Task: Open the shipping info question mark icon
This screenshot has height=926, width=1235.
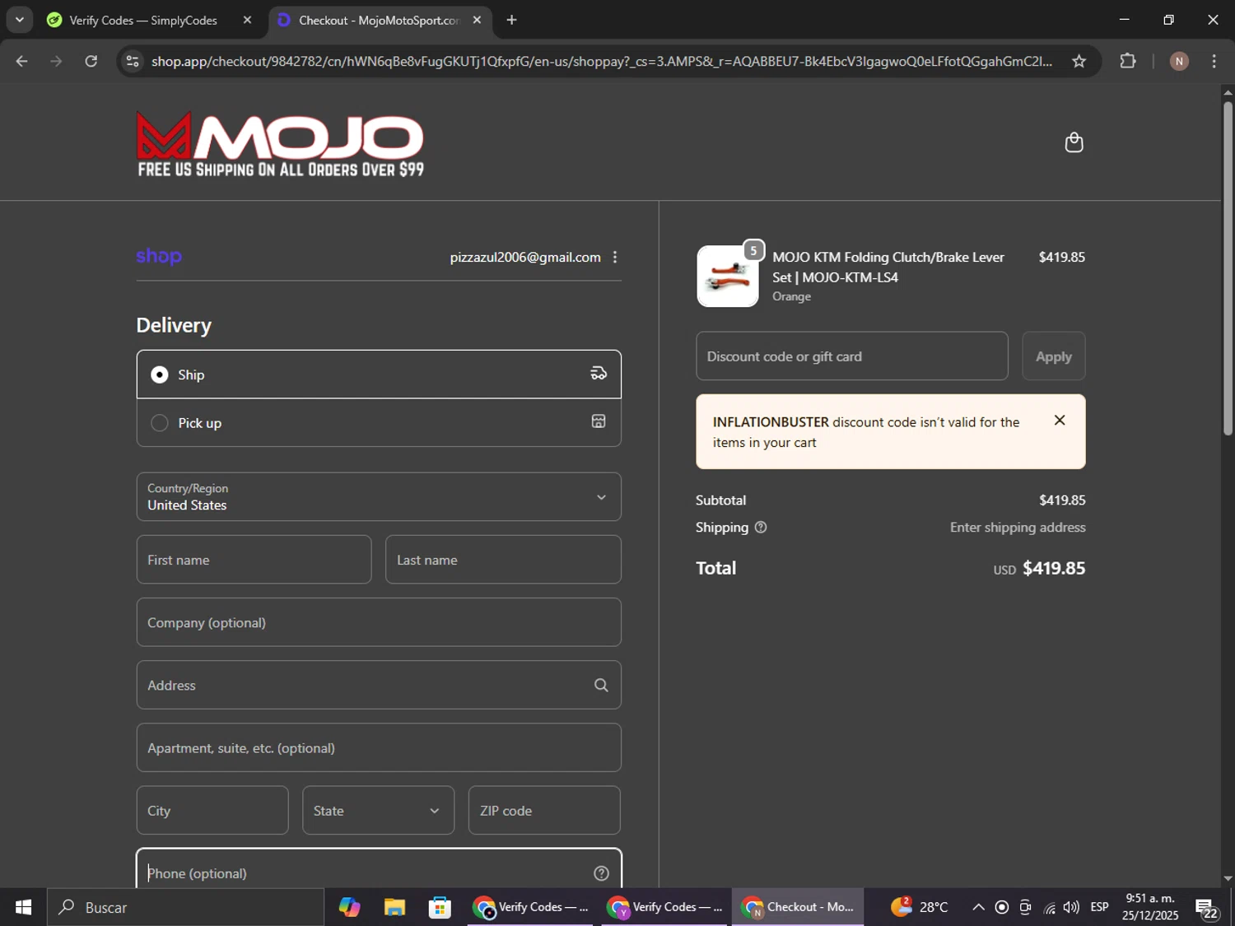Action: (761, 527)
